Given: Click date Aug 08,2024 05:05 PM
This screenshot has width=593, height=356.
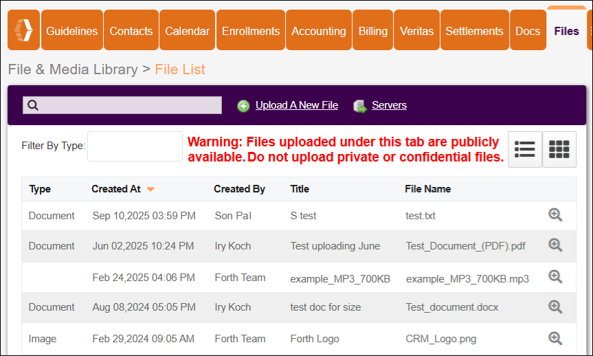Looking at the screenshot, I should click(x=144, y=307).
